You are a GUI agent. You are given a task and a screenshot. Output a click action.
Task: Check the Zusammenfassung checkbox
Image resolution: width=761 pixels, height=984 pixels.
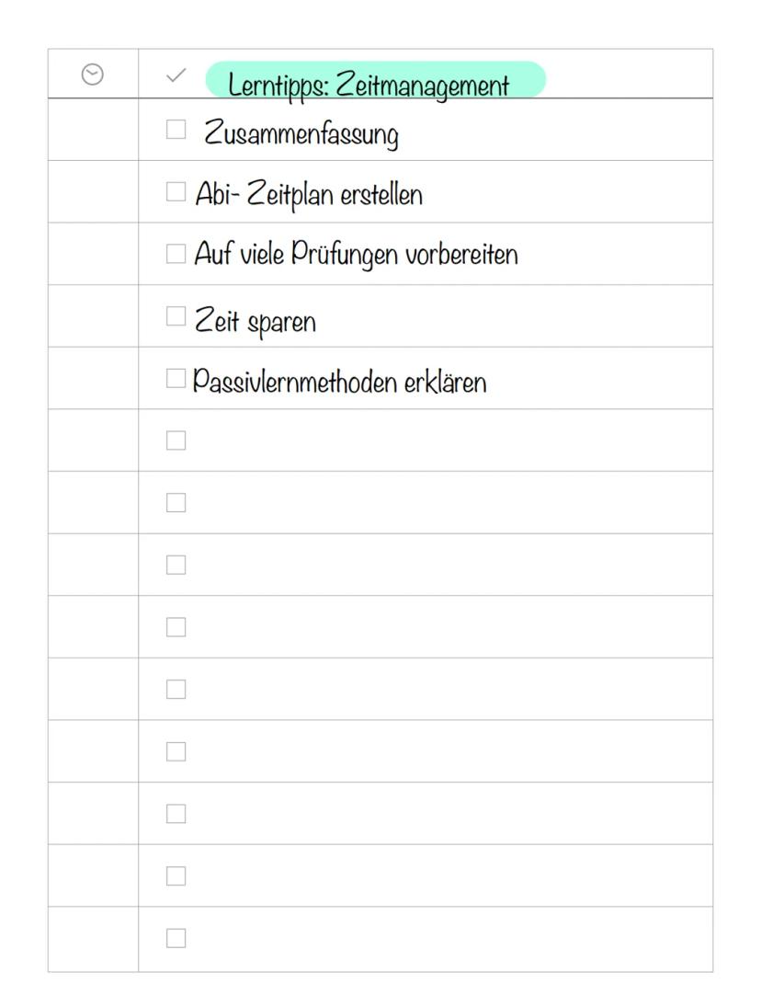(x=176, y=130)
